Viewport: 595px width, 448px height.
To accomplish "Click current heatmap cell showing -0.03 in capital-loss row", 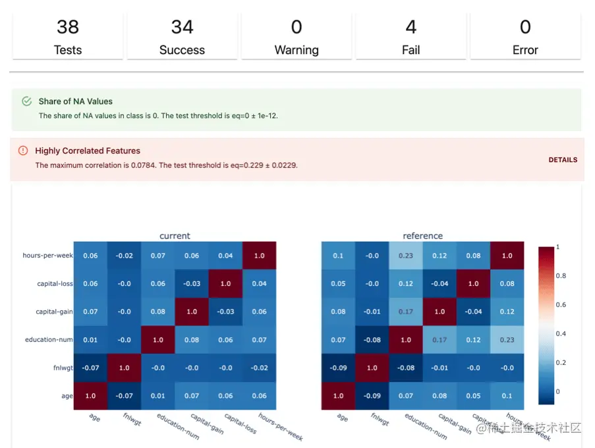I will tap(191, 284).
